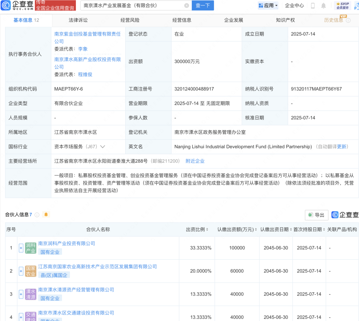Switch to 法律诉讼 tab
The width and height of the screenshot is (359, 321).
(78, 20)
